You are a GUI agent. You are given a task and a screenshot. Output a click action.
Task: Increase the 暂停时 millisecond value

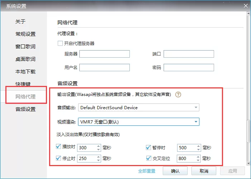click(x=199, y=146)
